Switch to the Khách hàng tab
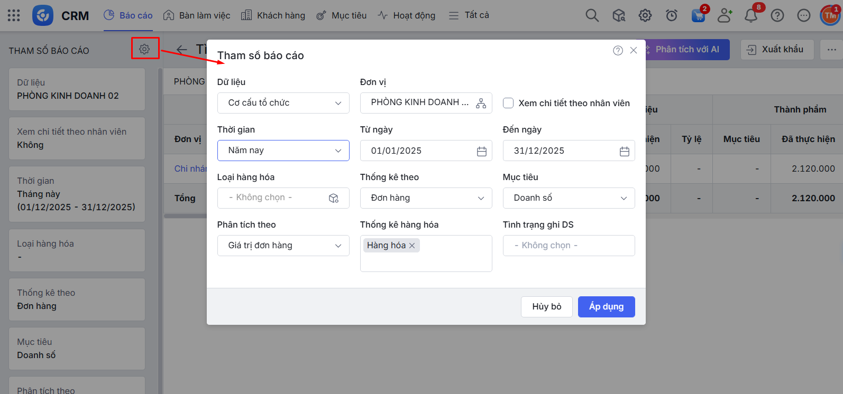 click(x=273, y=16)
